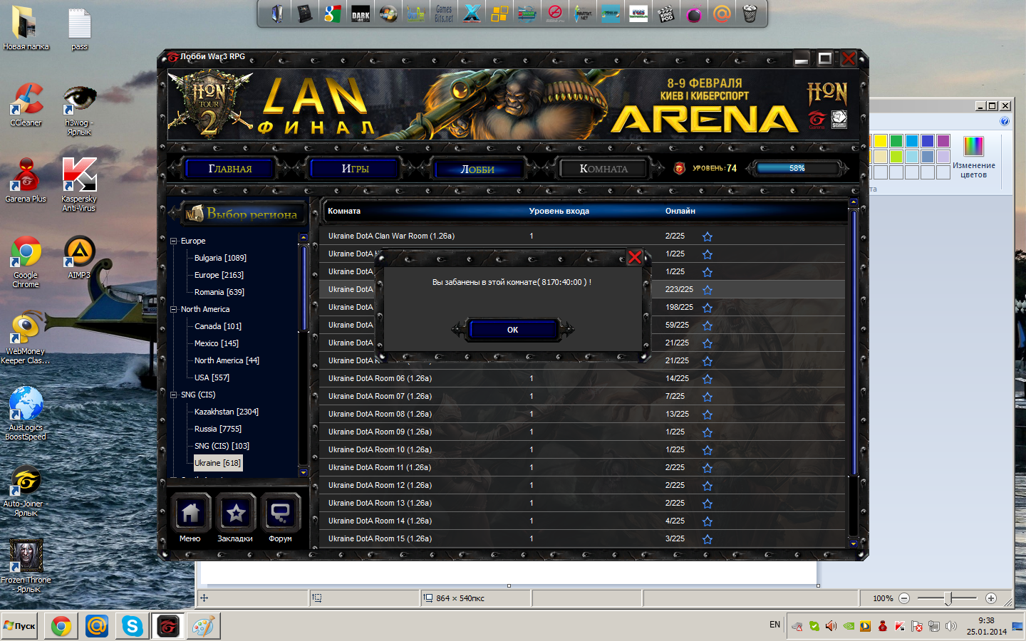Open Garena Plus desktop icon
This screenshot has width=1026, height=641.
[26, 181]
